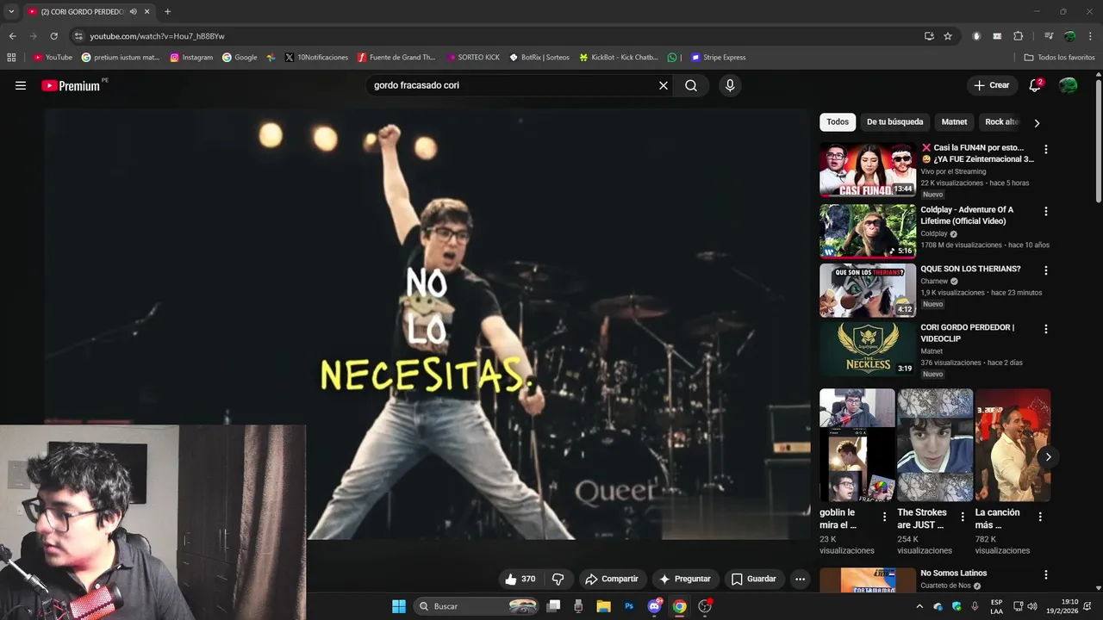The width and height of the screenshot is (1103, 620).
Task: Click the Compartir button
Action: click(612, 579)
